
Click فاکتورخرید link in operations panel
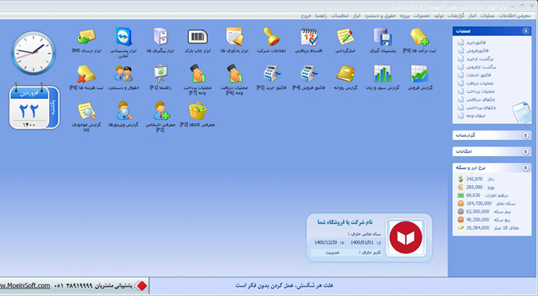475,42
